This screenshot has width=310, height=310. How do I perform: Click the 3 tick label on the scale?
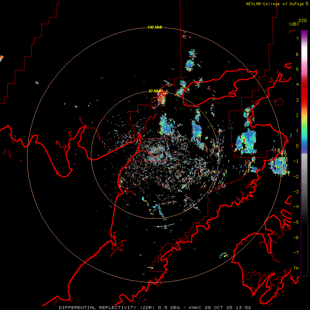pos(297,100)
